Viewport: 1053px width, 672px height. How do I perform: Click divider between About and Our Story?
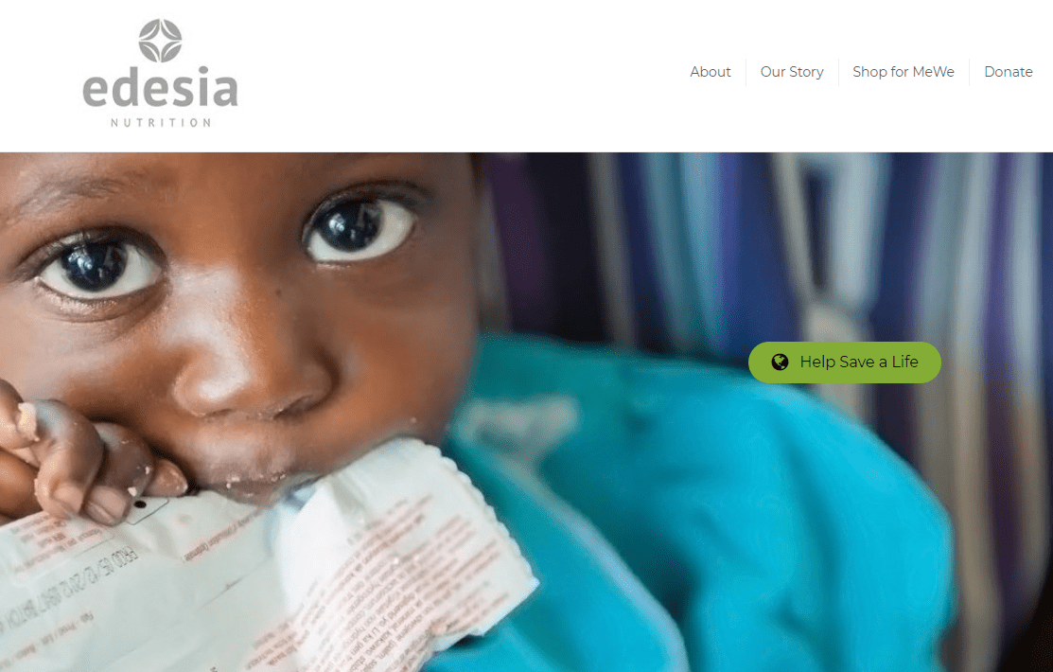tap(746, 72)
